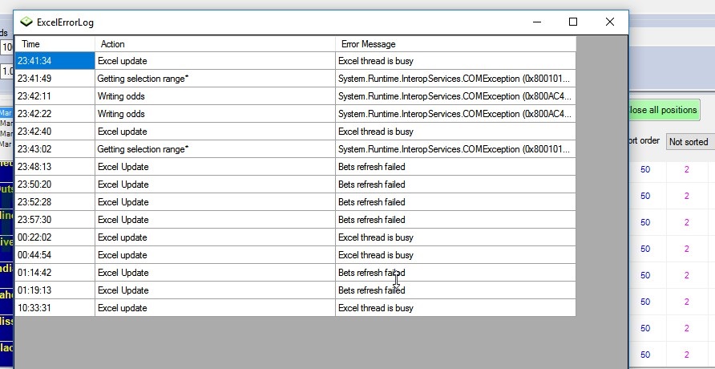
Task: Click Action cell in 23:41:34 row
Action: [216, 61]
